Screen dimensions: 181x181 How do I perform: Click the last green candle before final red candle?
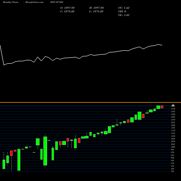click(158, 107)
